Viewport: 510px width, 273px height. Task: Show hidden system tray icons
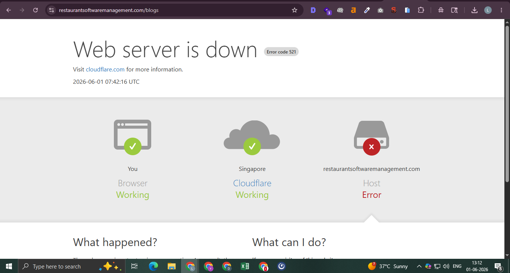tap(419, 266)
